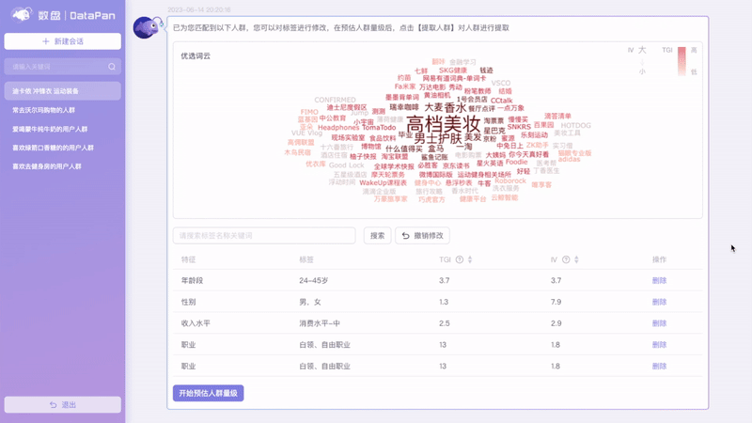Image resolution: width=752 pixels, height=423 pixels.
Task: Click the DataPan fish logo
Action: [x=22, y=15]
